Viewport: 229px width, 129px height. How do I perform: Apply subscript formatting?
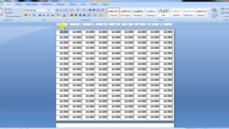click(x=44, y=15)
